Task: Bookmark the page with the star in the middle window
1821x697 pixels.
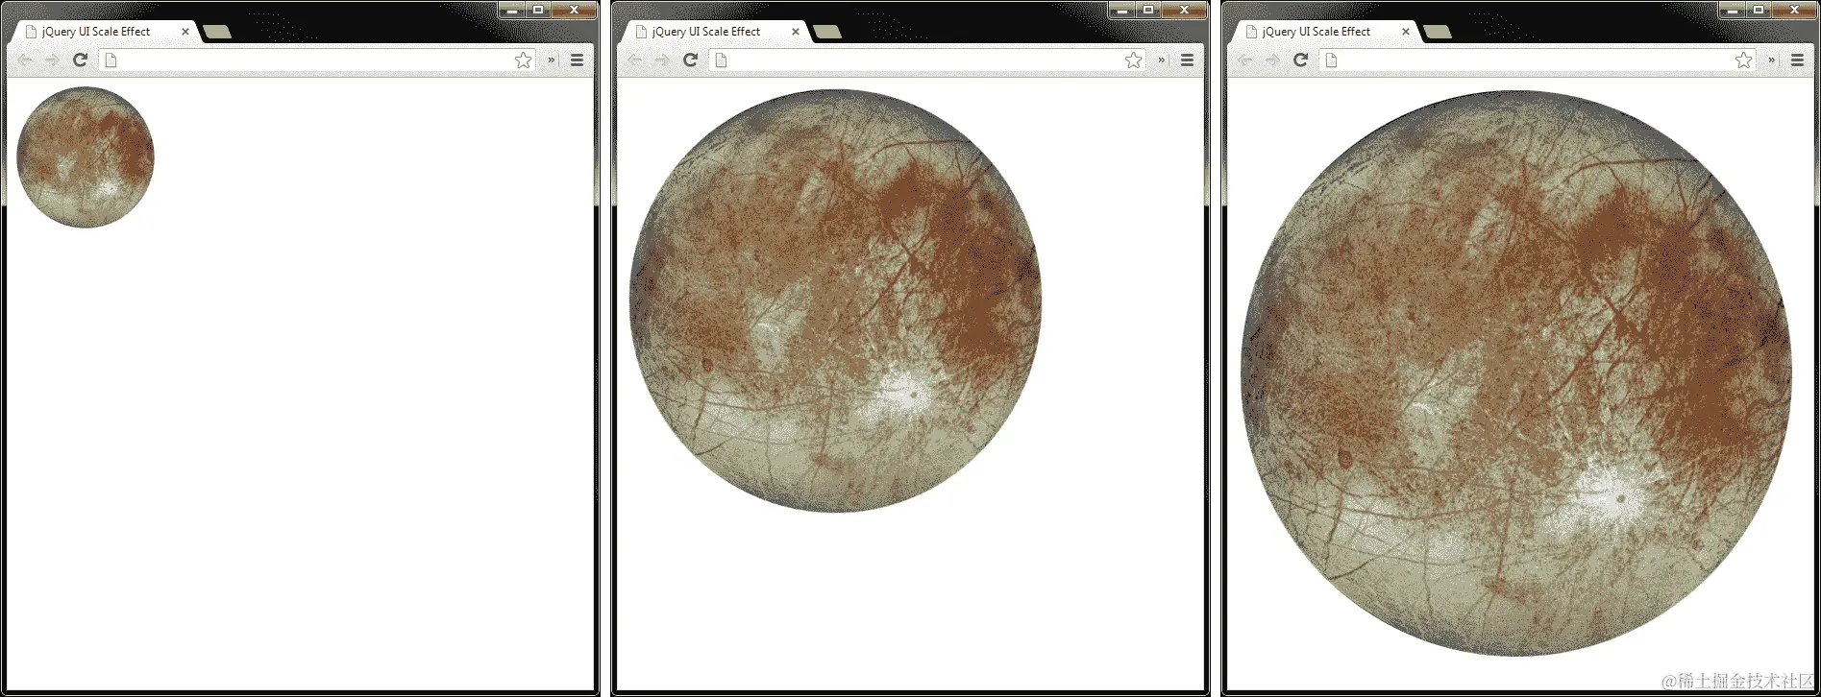Action: pos(1133,60)
